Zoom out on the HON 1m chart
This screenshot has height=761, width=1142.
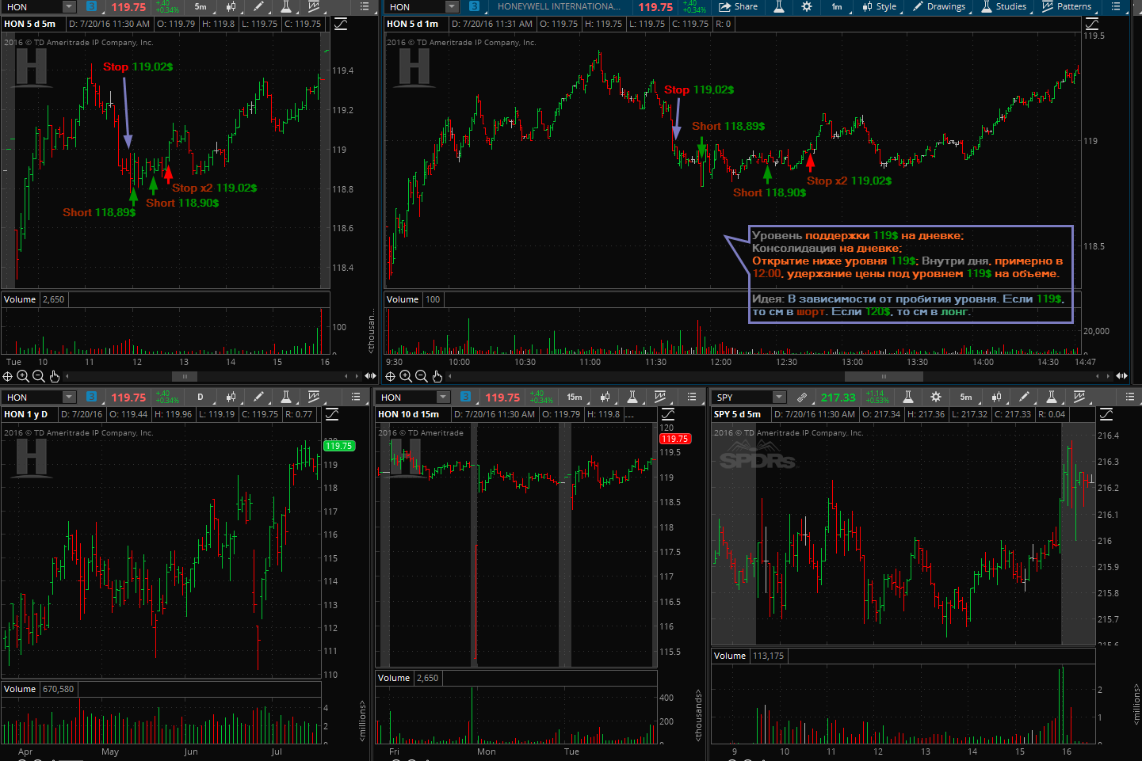coord(422,376)
